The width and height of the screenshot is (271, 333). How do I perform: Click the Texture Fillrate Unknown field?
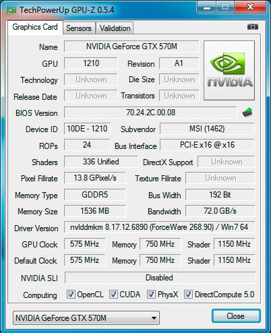click(x=220, y=178)
